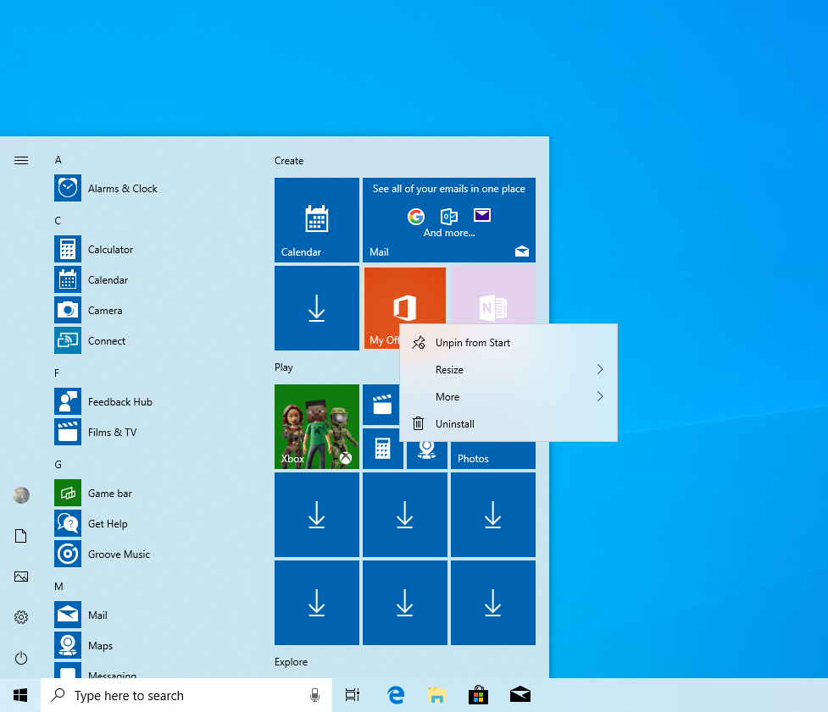
Task: Click the Power icon in the Start sidebar
Action: 21,658
